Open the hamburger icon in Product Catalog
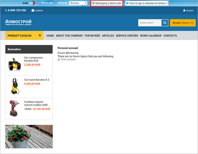This screenshot has height=154, width=198. [x=40, y=35]
